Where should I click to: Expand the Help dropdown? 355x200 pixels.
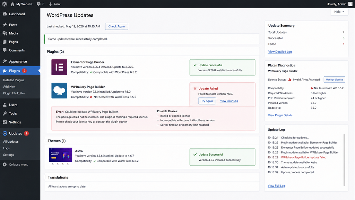[x=339, y=12]
